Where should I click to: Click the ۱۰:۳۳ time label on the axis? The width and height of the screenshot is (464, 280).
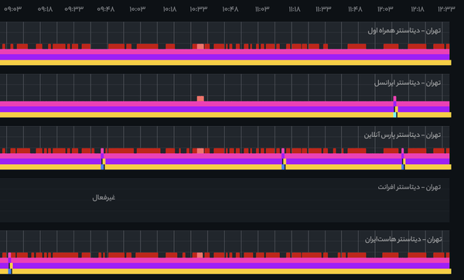point(199,9)
